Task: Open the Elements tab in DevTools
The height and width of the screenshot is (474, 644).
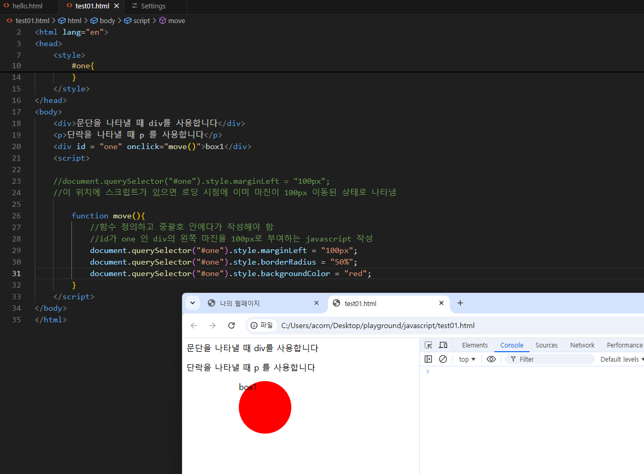Action: coord(475,345)
